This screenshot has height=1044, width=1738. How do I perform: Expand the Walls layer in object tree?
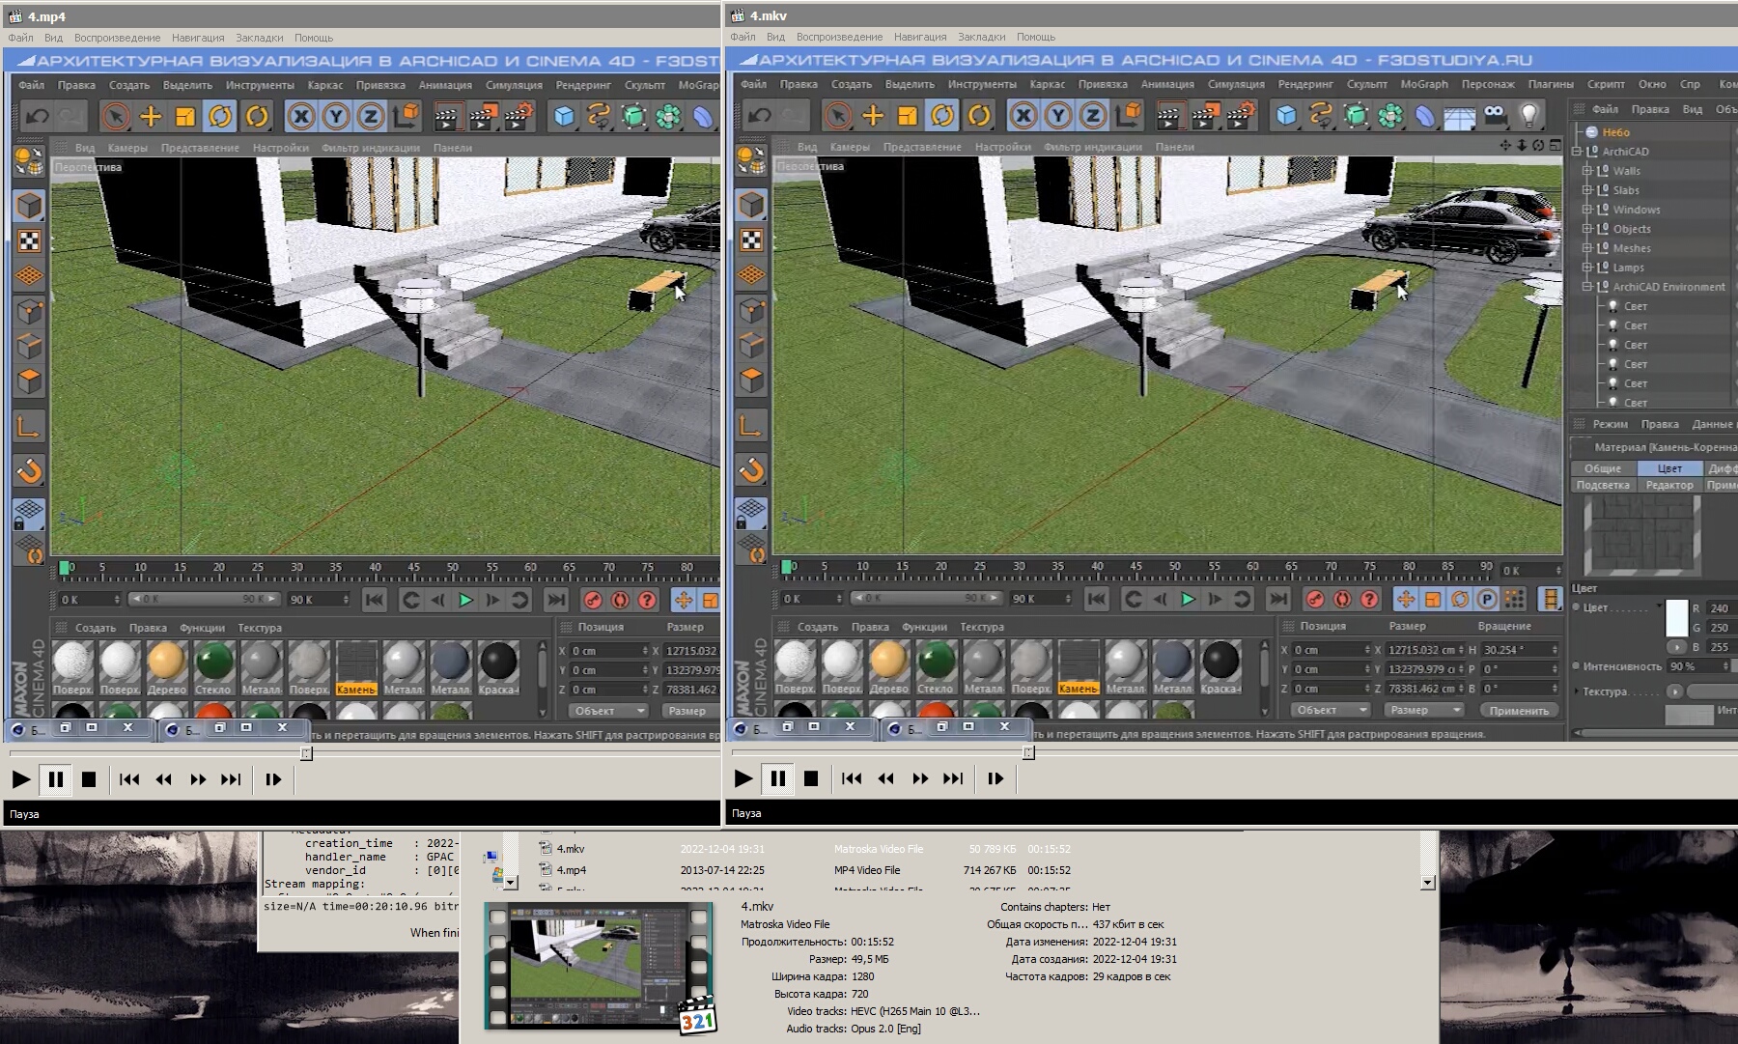point(1586,171)
